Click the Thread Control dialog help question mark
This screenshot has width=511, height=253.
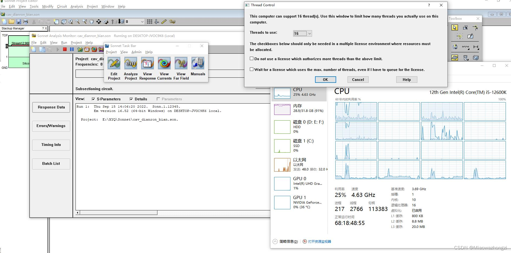tap(429, 5)
